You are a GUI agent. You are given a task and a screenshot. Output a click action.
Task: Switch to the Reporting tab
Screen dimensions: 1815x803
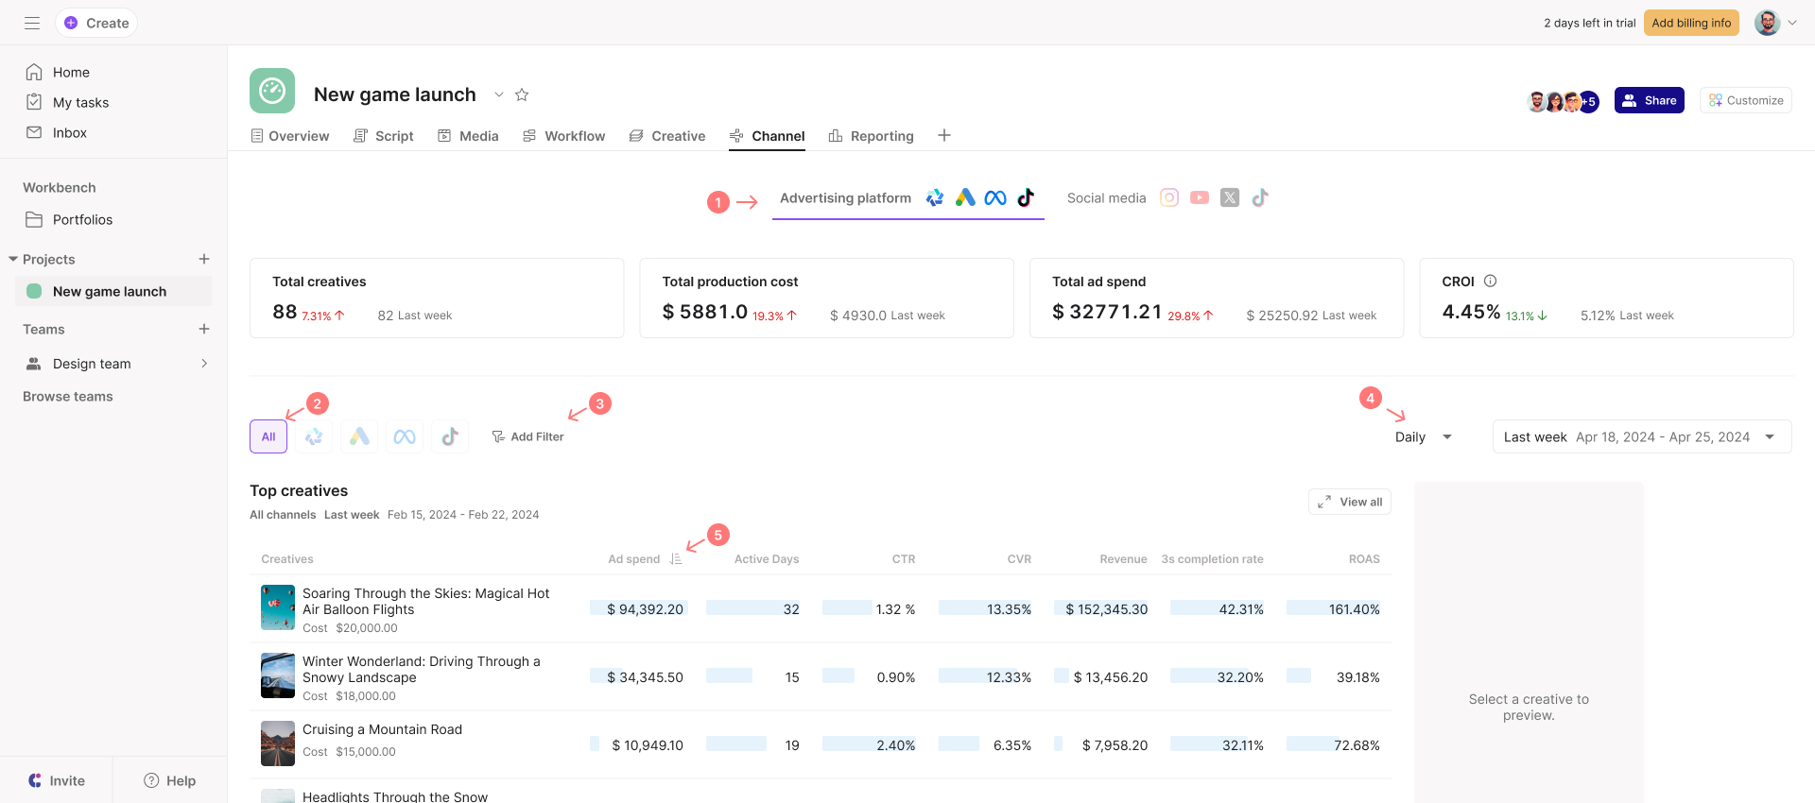click(x=872, y=136)
